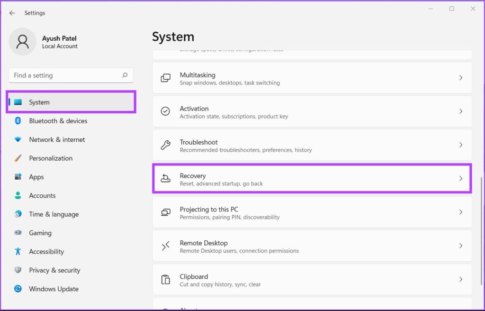The width and height of the screenshot is (485, 311).
Task: Go to Network & internet
Action: pos(71,139)
